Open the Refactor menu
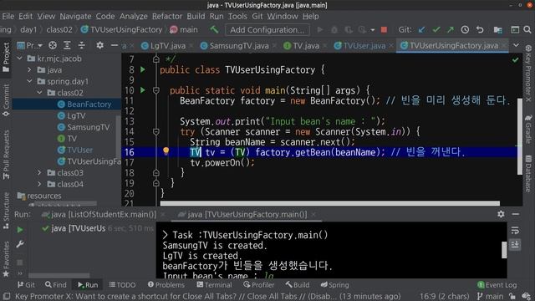 (x=167, y=16)
